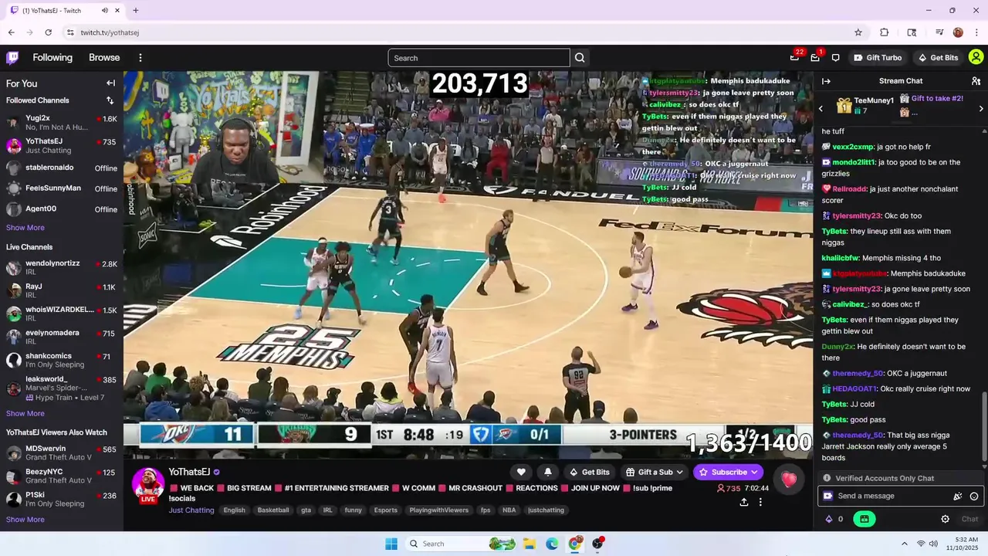Open the Twitch home logo
Screen dimensions: 988x556
[12, 57]
